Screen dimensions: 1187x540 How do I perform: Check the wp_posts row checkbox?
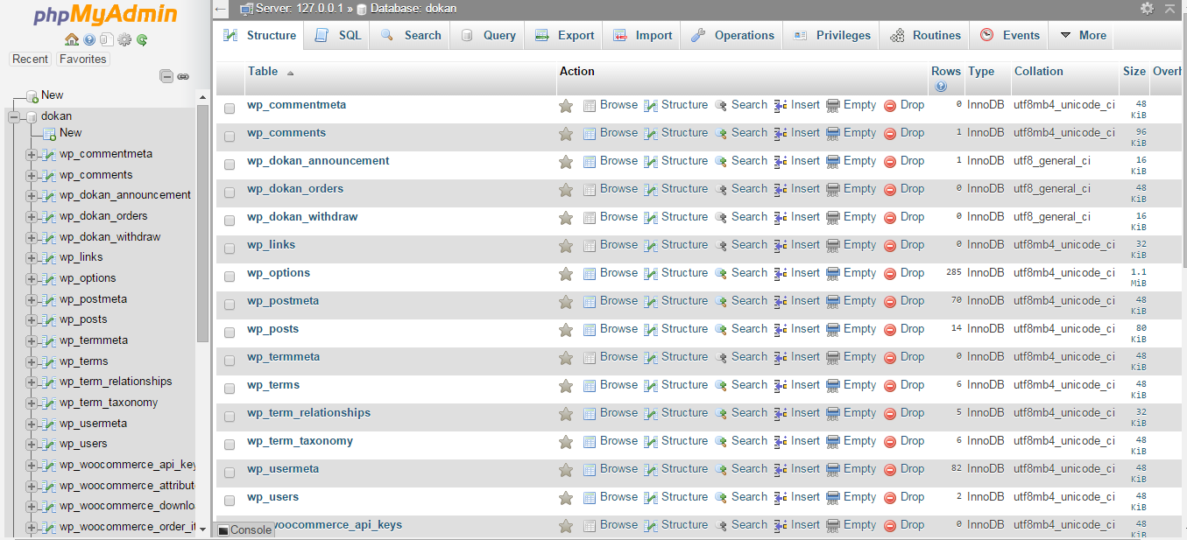(x=230, y=333)
